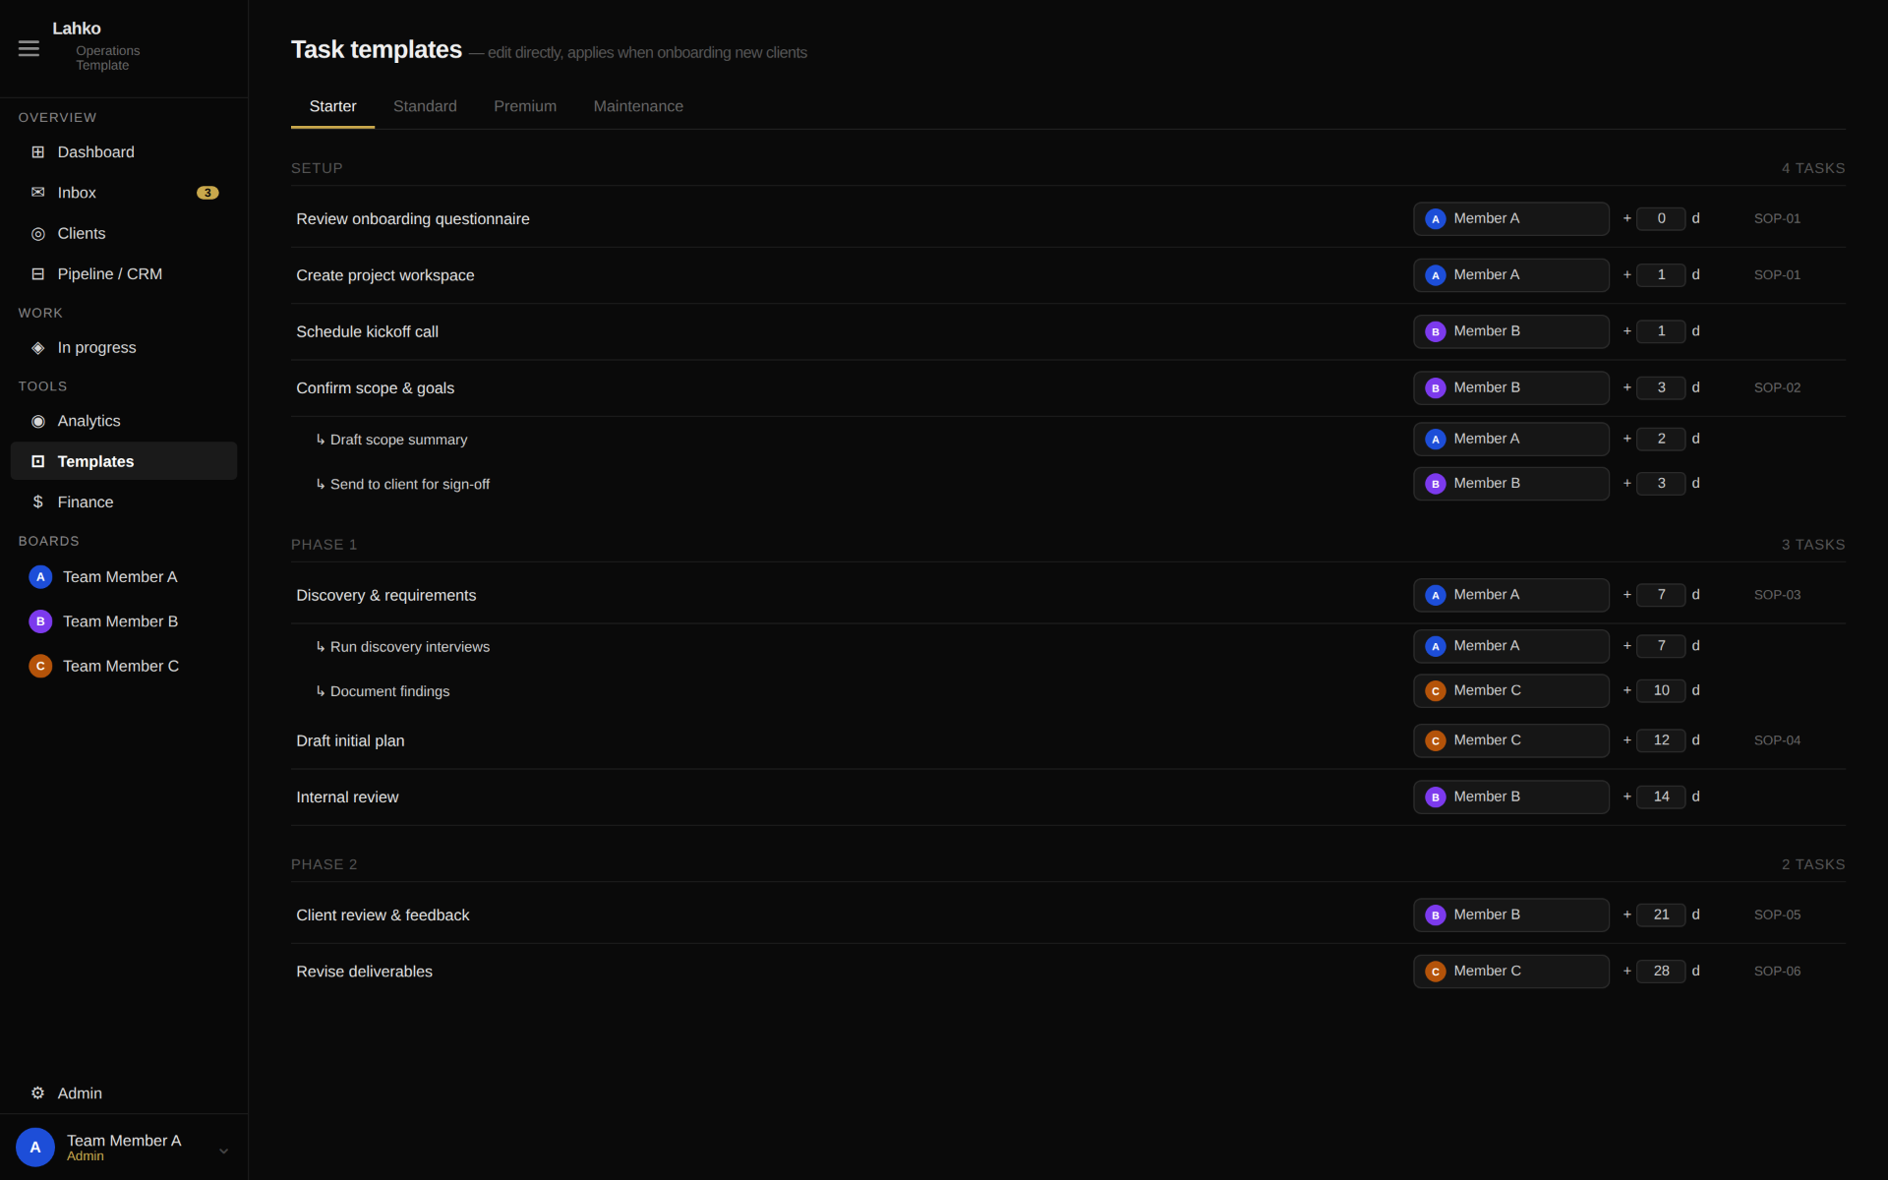Expand the Team Member A account chevron
Screen dimensions: 1888x1180
[x=223, y=1150]
